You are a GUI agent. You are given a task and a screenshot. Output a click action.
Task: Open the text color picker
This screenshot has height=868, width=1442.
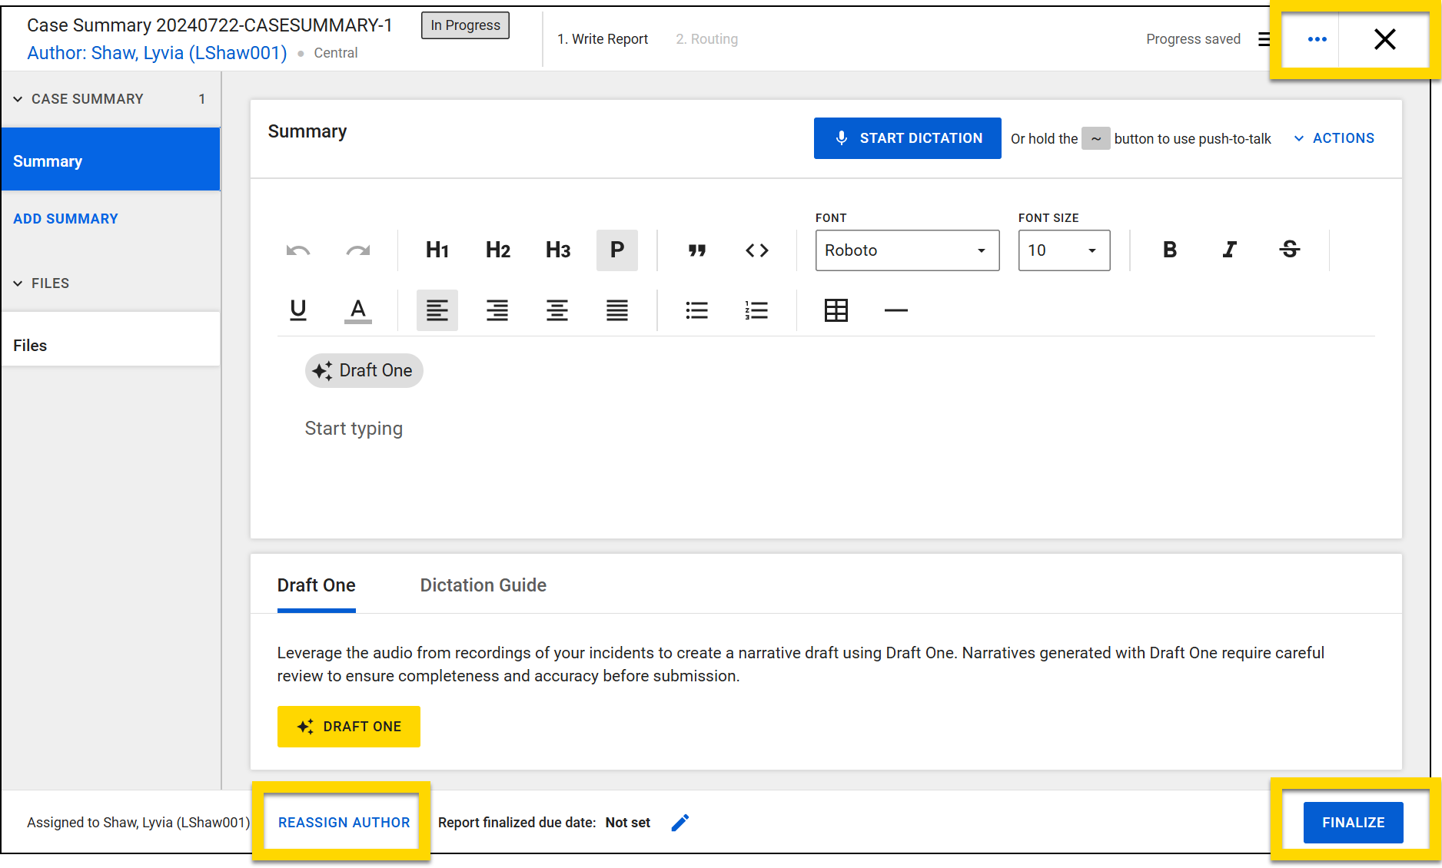click(x=358, y=310)
